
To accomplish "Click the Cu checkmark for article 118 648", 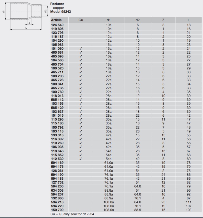I will 81,151.
